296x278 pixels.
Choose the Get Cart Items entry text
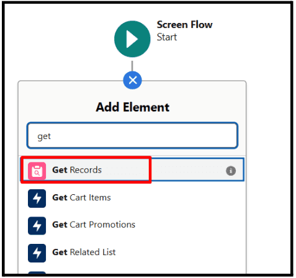[81, 197]
